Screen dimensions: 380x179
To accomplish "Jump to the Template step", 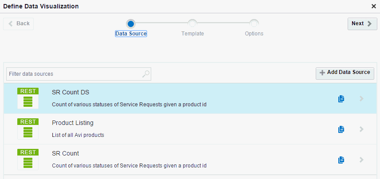I will click(192, 23).
